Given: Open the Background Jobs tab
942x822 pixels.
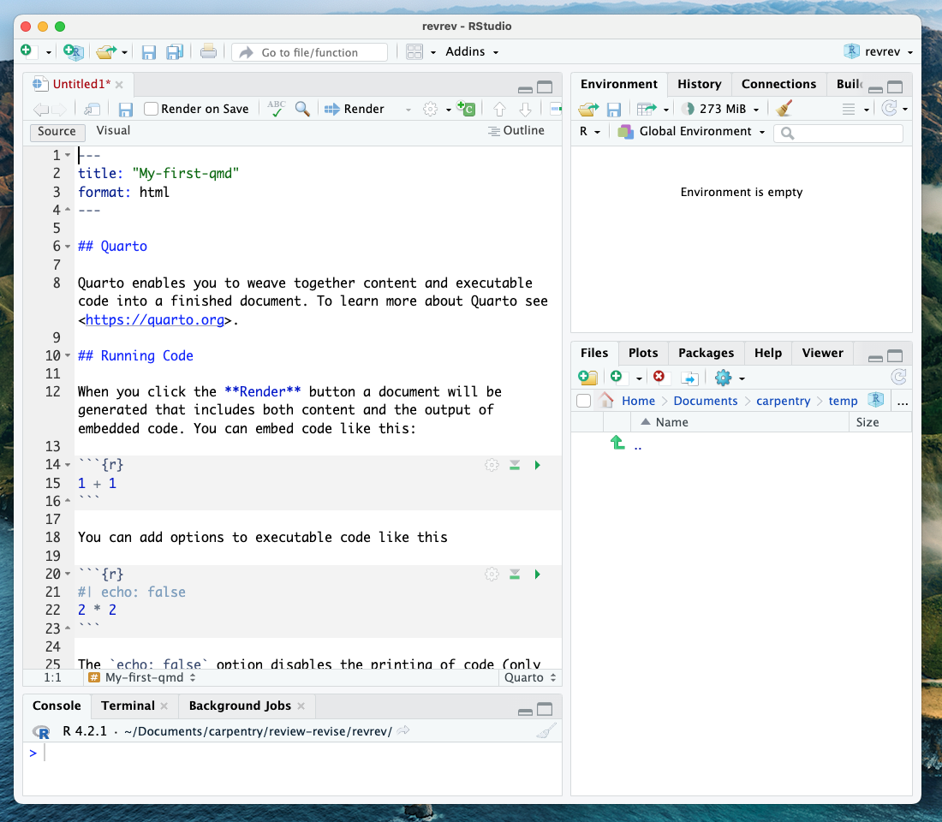Looking at the screenshot, I should coord(240,706).
